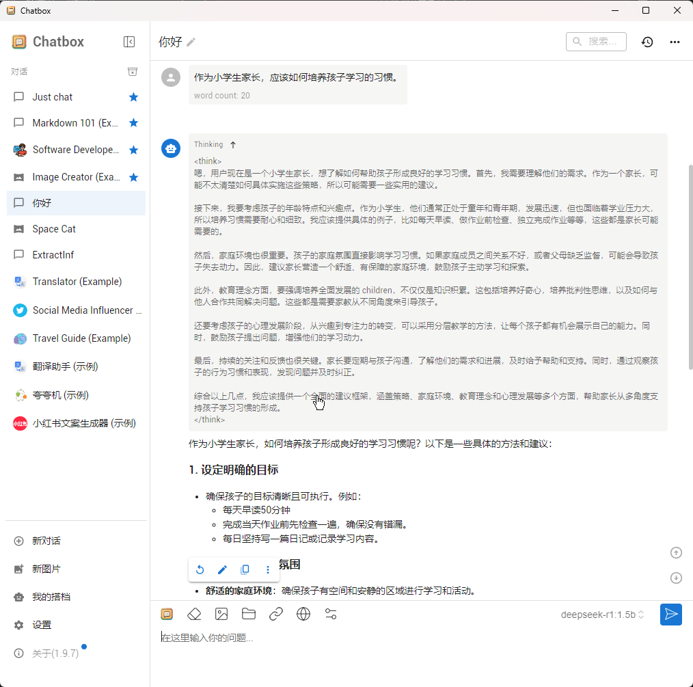Open the three-dot more menu in header

pos(675,42)
